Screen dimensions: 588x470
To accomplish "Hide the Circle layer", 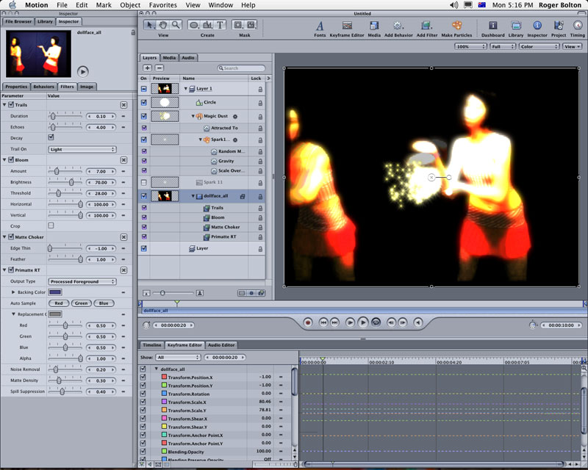I will coord(143,102).
